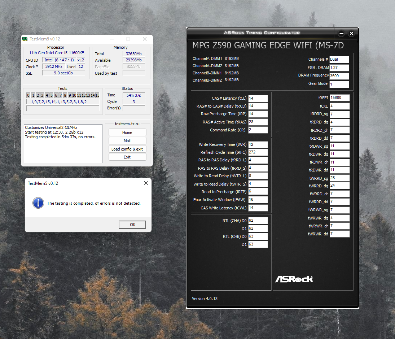Minimize the TestMem5 main window
The width and height of the screenshot is (395, 339).
coord(112,39)
